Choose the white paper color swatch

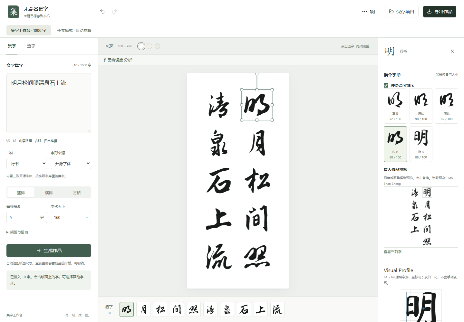click(141, 46)
